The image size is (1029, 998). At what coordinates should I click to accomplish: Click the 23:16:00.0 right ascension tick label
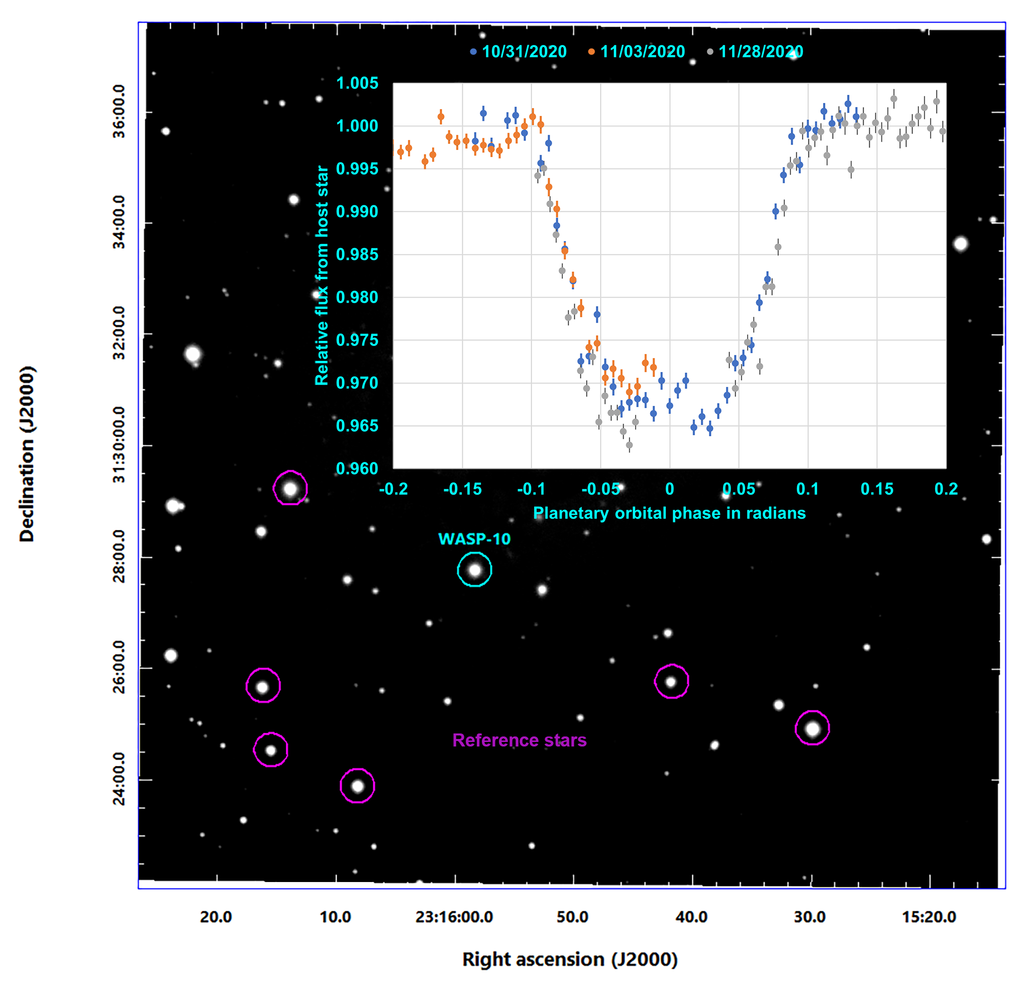click(454, 917)
